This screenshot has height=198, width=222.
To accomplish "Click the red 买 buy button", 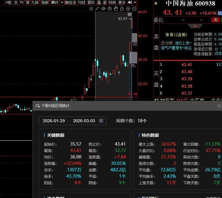I will (216, 20).
